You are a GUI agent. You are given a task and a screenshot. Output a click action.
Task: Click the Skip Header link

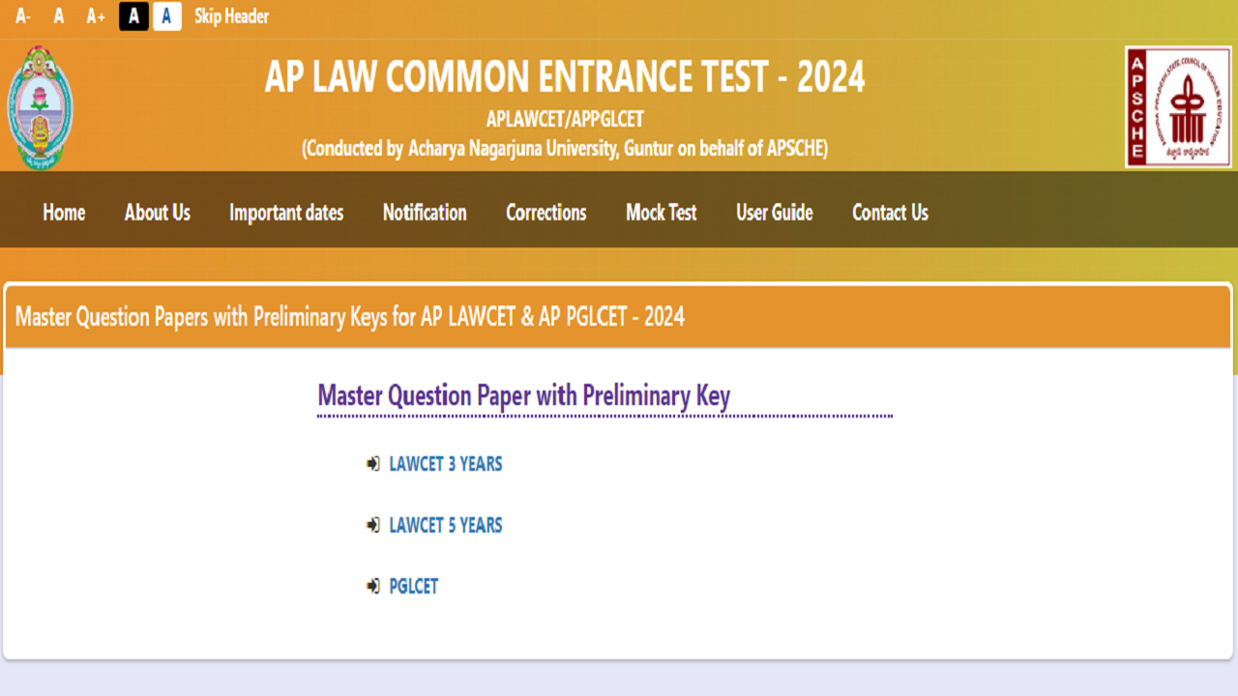pos(232,16)
